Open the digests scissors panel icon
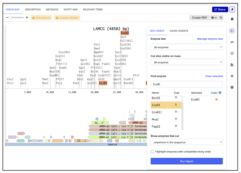Screen dimensions: 241x173 point(232,31)
